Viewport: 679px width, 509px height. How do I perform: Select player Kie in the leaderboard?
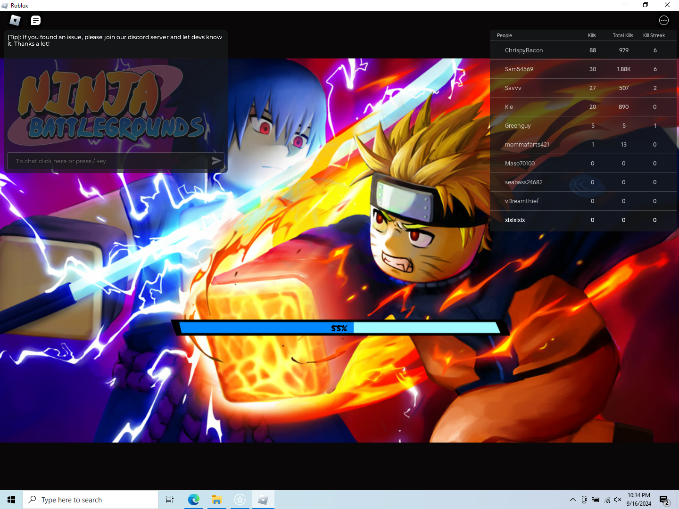point(583,107)
